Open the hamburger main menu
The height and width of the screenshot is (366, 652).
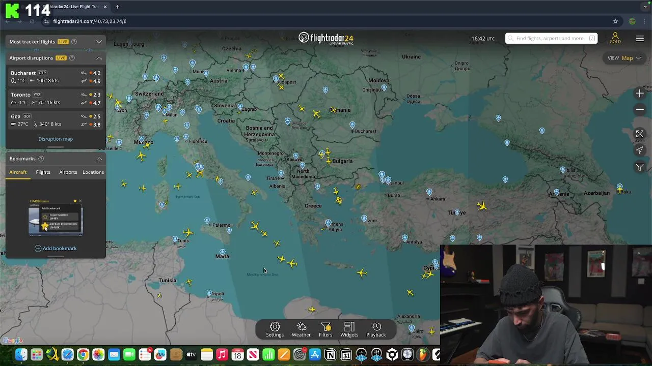[x=640, y=39]
